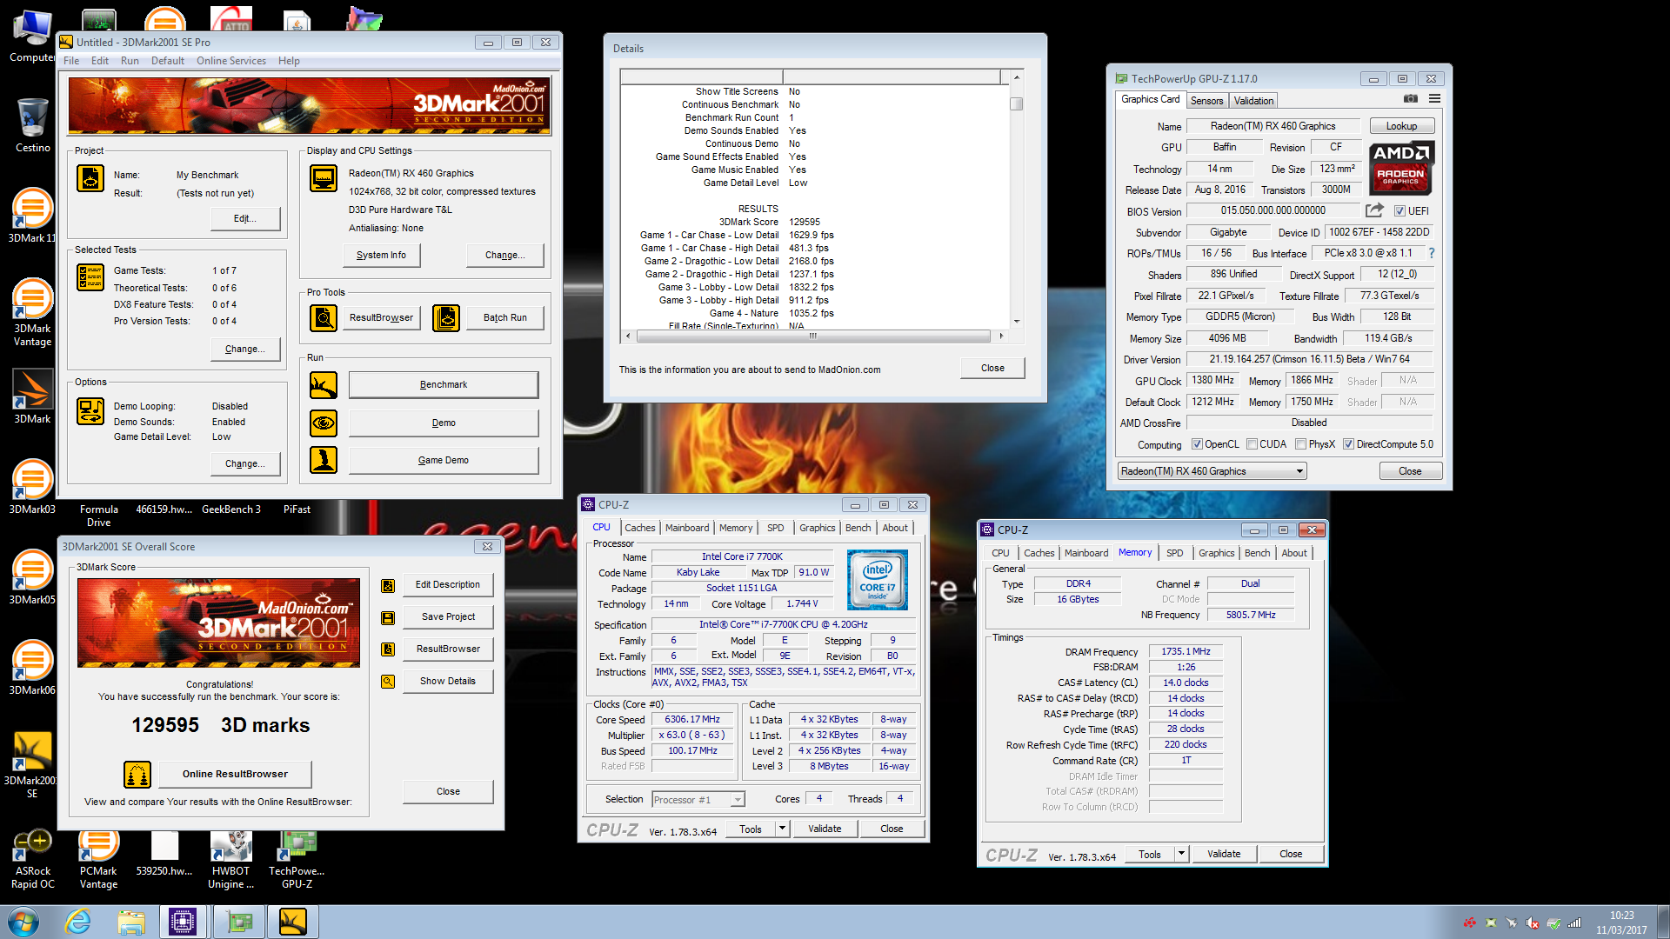Open the GPU-Z hamburger menu icon
Image resolution: width=1670 pixels, height=939 pixels.
[1434, 99]
